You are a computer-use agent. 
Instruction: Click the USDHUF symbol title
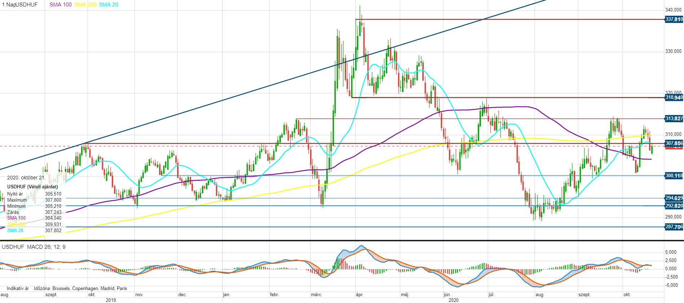click(26, 5)
